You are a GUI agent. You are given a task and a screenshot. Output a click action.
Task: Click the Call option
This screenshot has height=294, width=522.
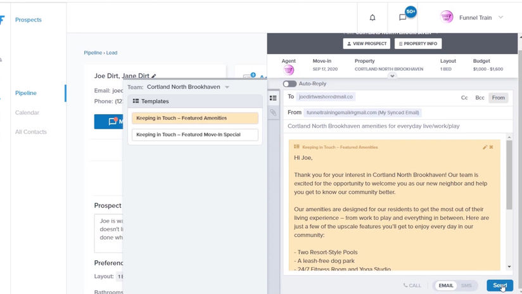tap(412, 285)
